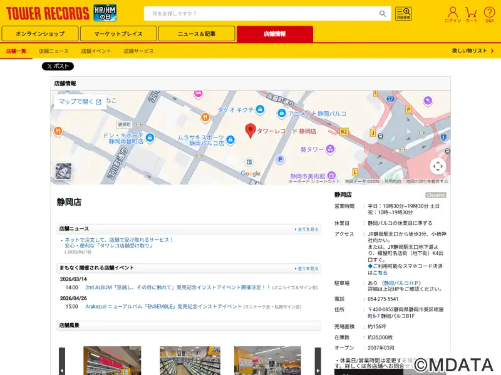Click the phone number 054-275-5541
Screen dimensions: 501x375
[x=383, y=299]
